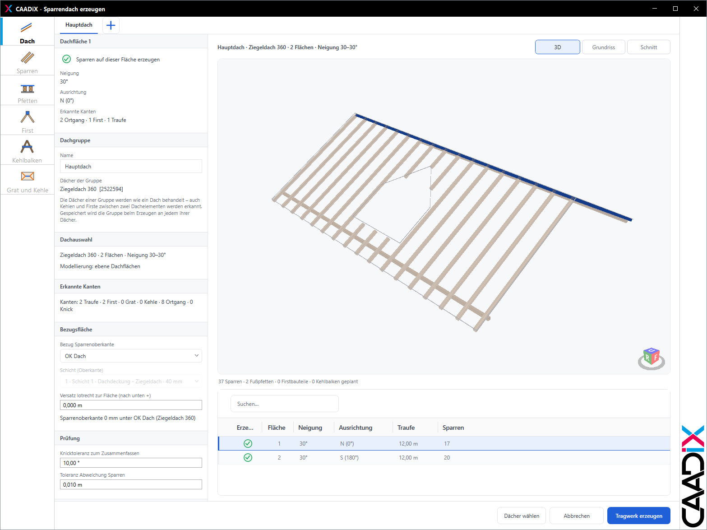Toggle Sparren auf dieser Fläche erzeugen
707x530 pixels.
coord(66,59)
